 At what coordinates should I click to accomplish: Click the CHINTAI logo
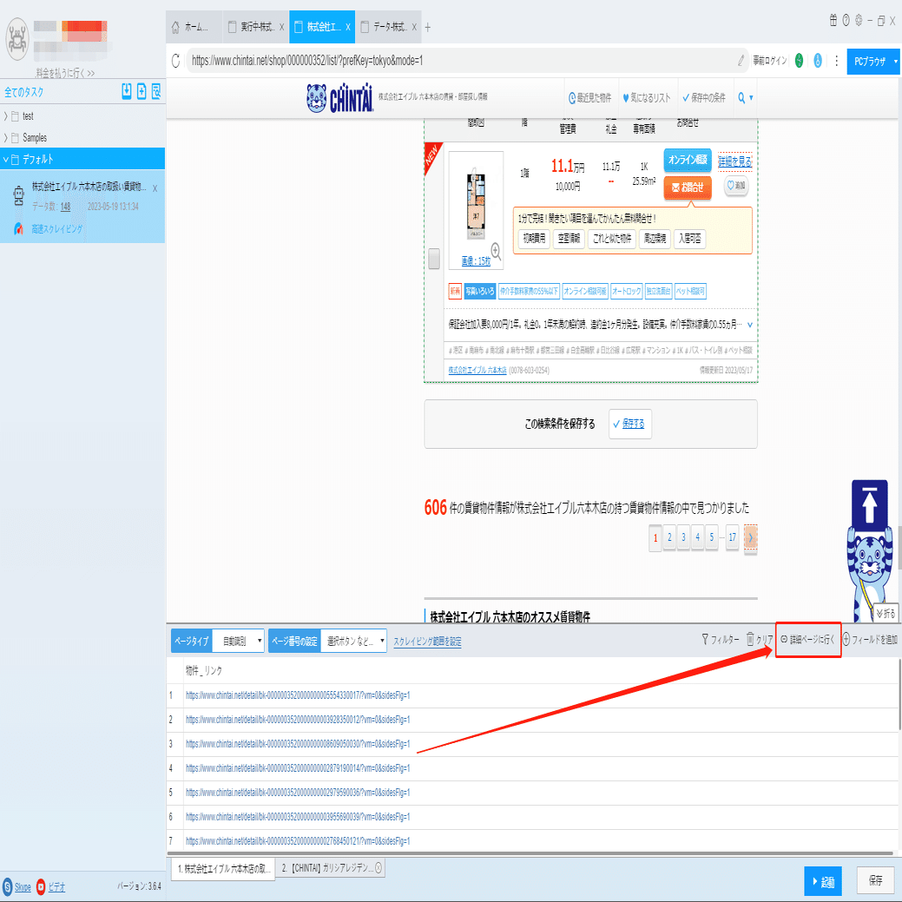tap(340, 98)
